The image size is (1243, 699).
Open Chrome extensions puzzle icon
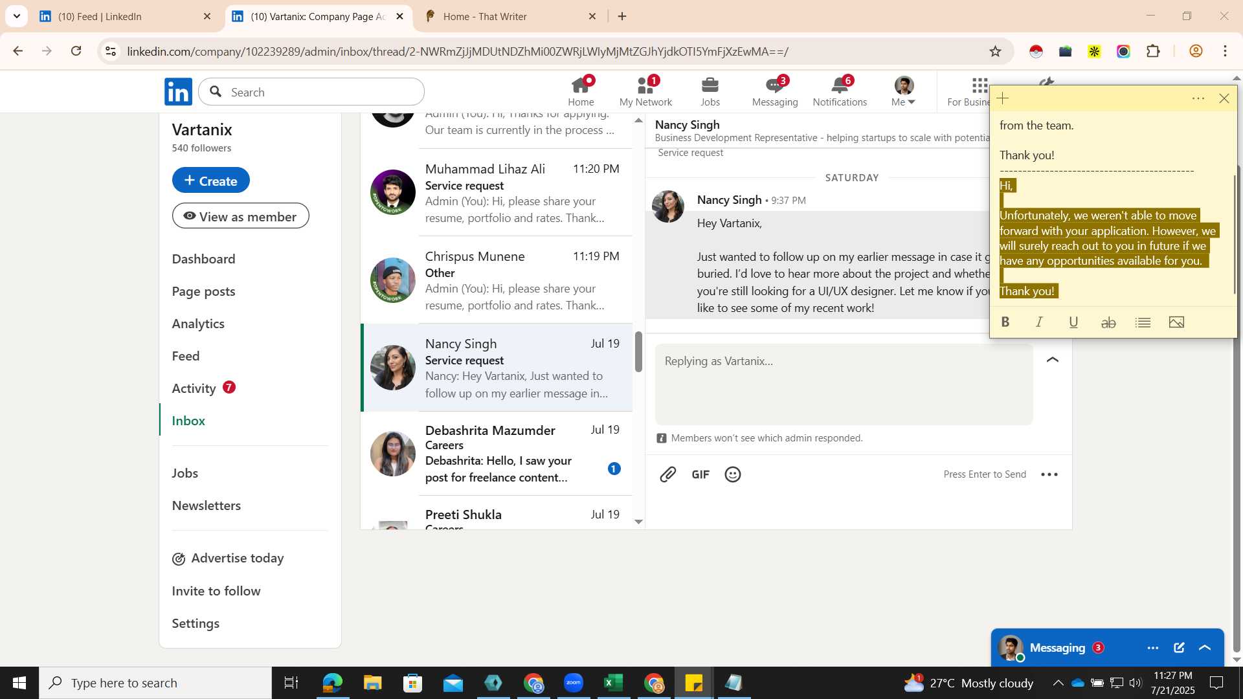[1153, 52]
